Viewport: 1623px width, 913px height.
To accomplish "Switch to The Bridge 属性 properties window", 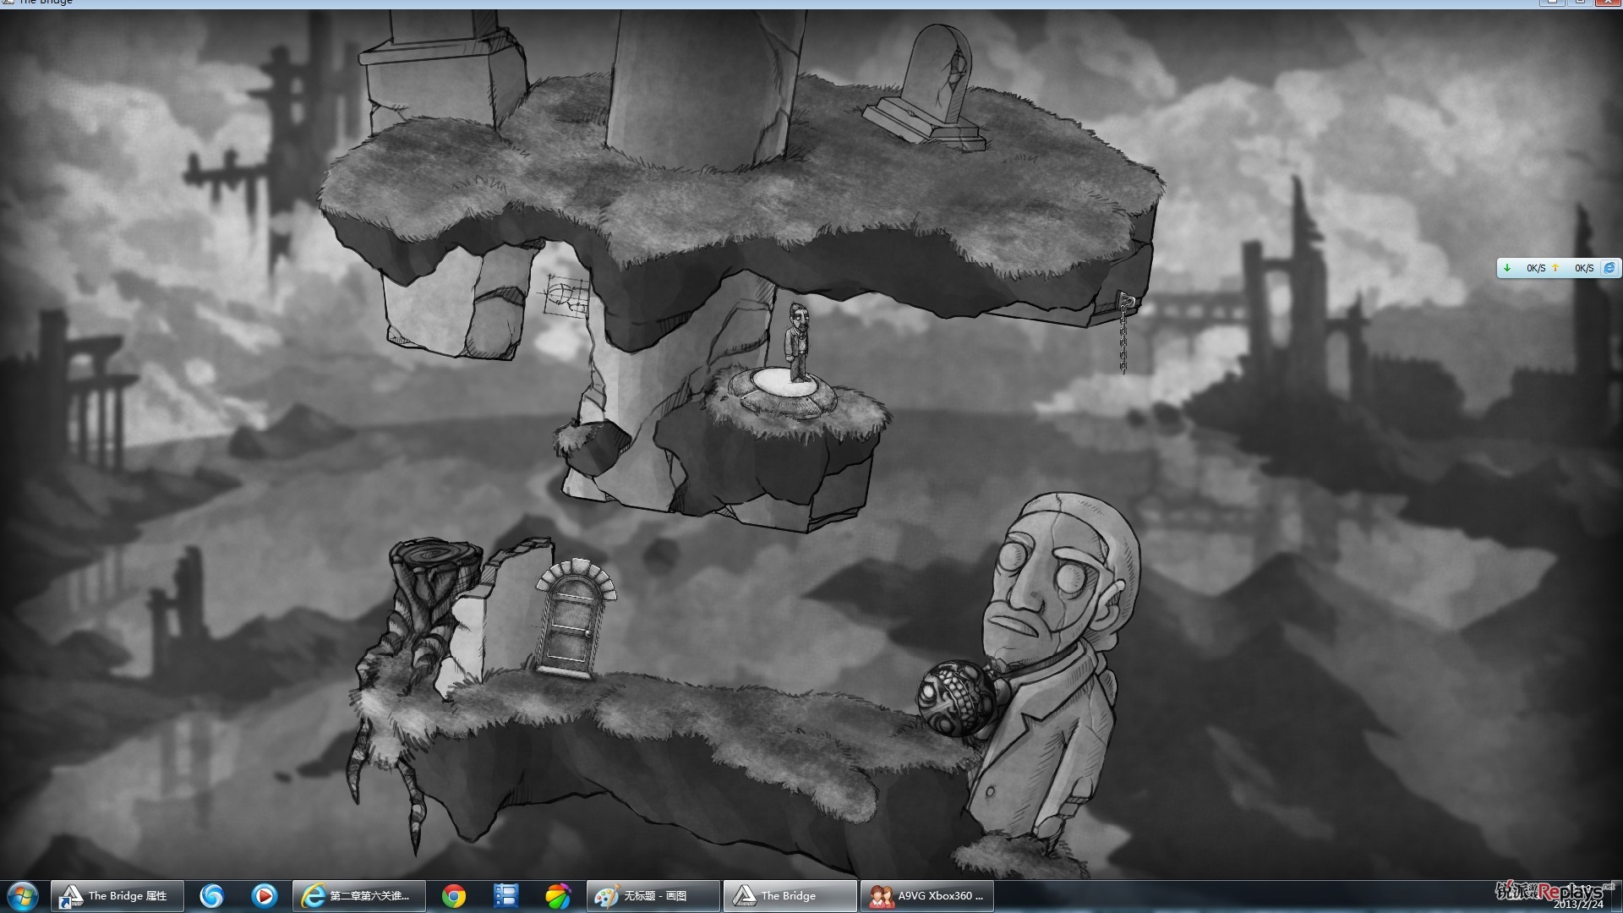I will click(117, 895).
